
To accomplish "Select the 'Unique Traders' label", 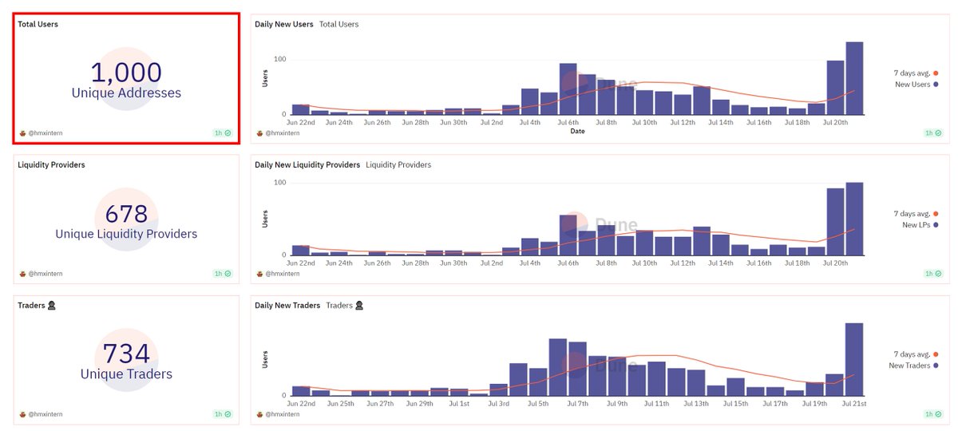I will point(126,374).
